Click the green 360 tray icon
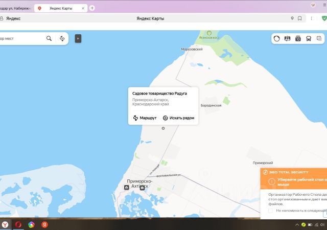This screenshot has height=230, width=327. tap(303, 225)
